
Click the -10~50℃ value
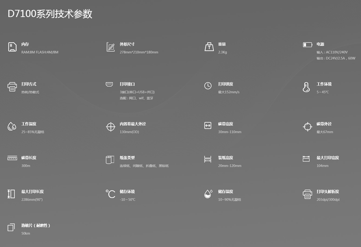127,200
